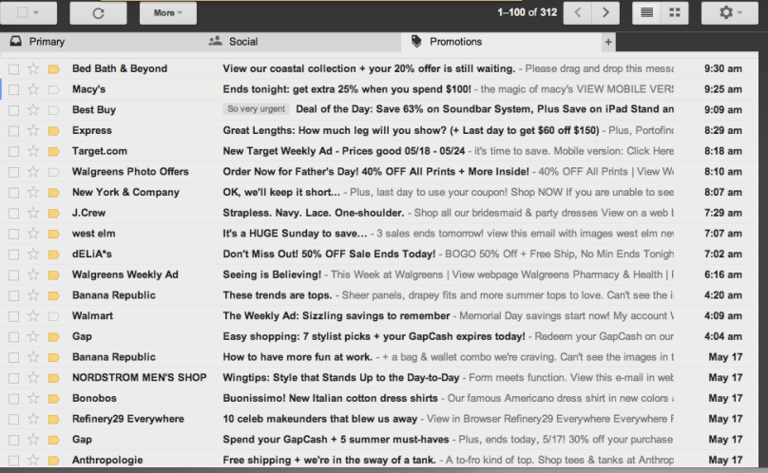
Task: Switch to the list density view icon
Action: click(646, 12)
